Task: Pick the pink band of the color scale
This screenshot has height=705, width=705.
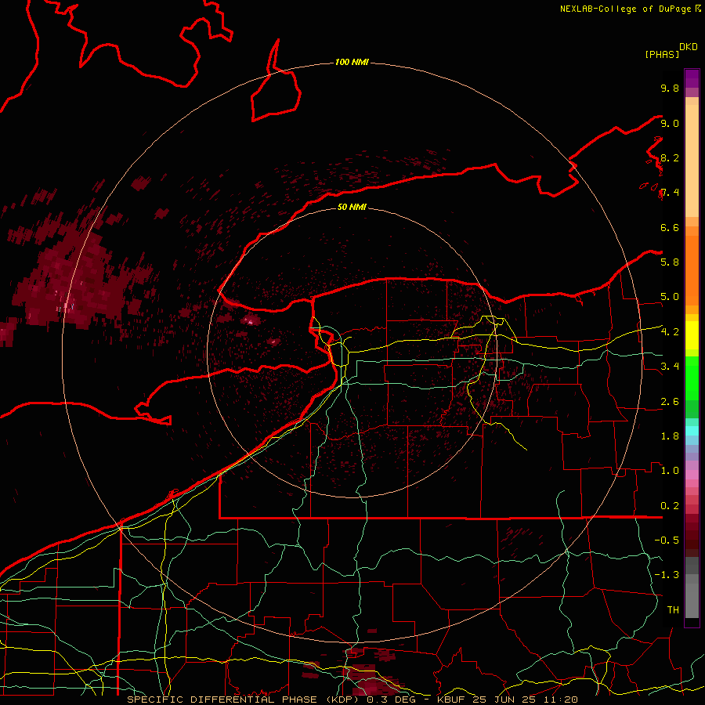Action: pos(692,475)
